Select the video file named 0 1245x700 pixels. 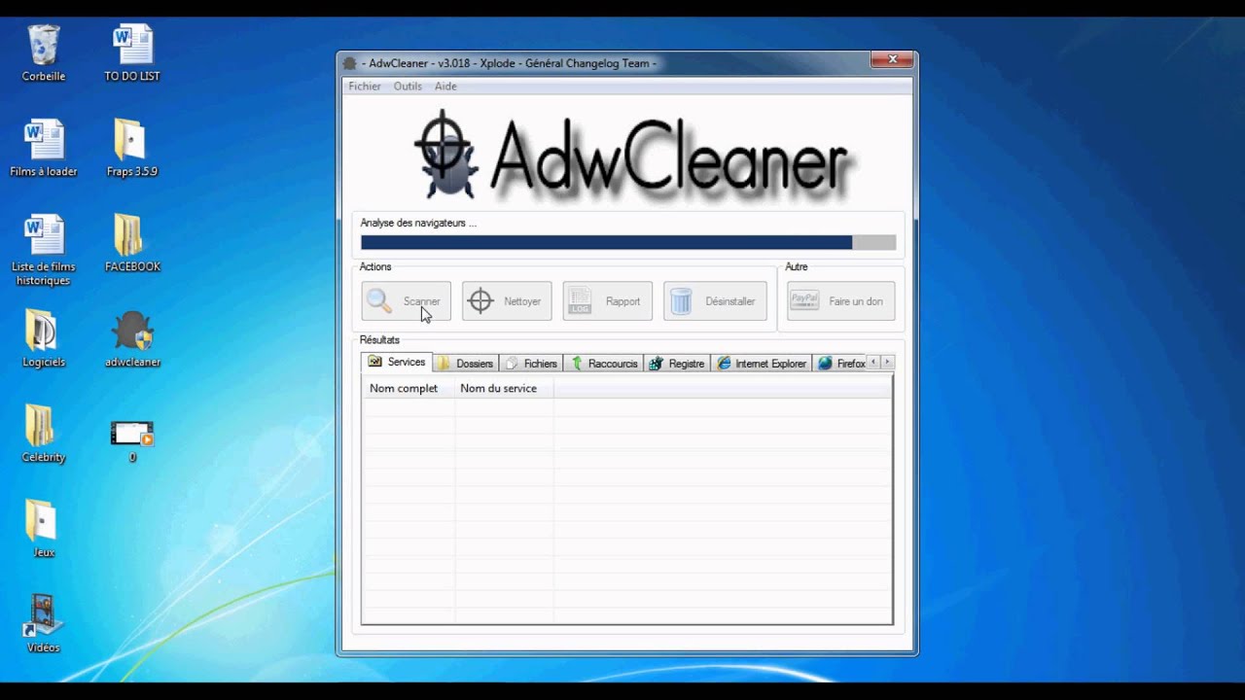(x=132, y=440)
